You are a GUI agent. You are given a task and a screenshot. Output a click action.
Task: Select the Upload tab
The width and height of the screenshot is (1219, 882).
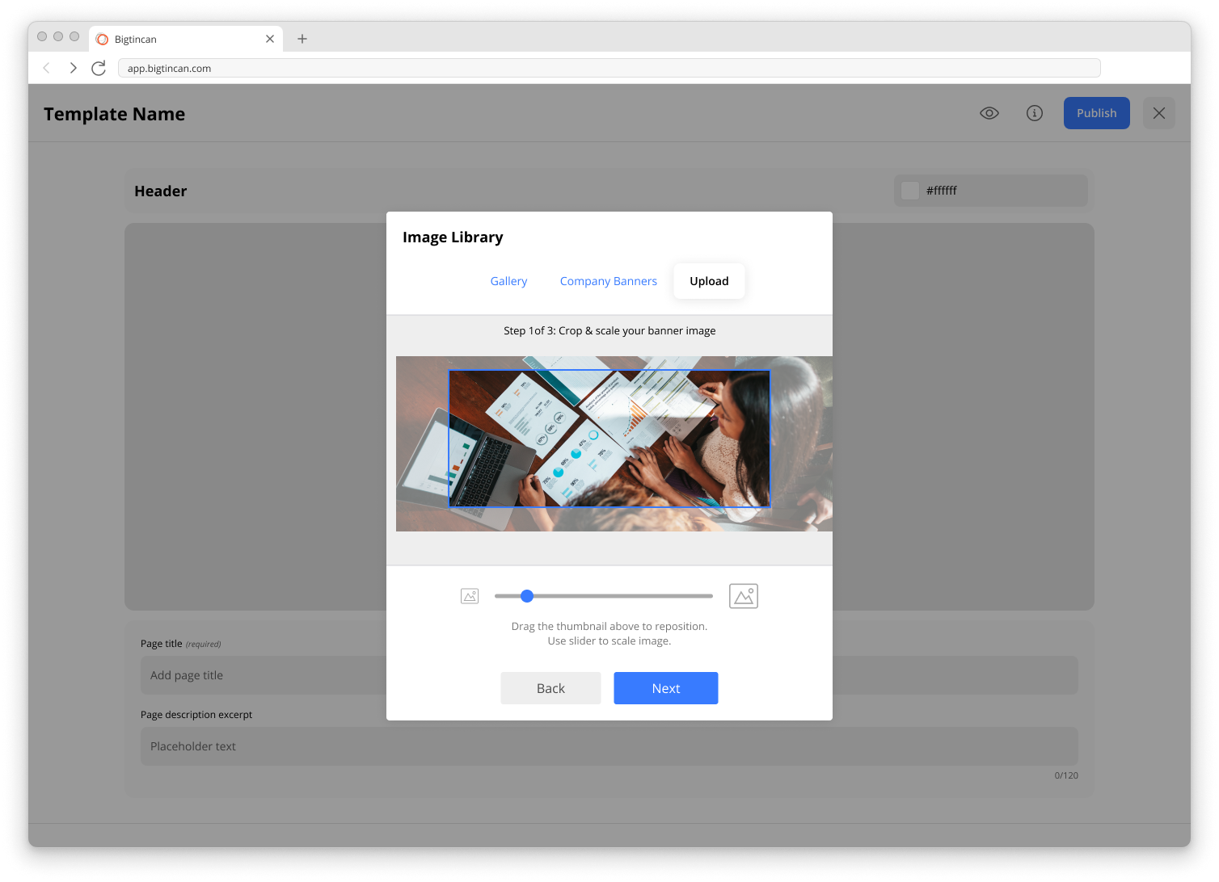click(709, 281)
